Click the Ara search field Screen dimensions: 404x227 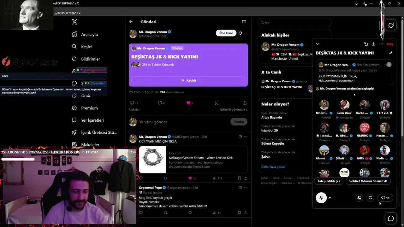294,22
